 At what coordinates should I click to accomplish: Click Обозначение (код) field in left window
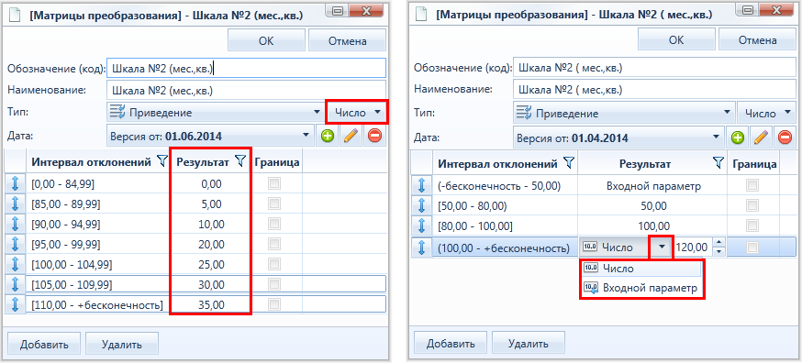[246, 68]
